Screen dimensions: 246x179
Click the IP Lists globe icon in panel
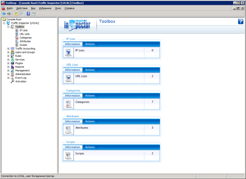point(68,52)
